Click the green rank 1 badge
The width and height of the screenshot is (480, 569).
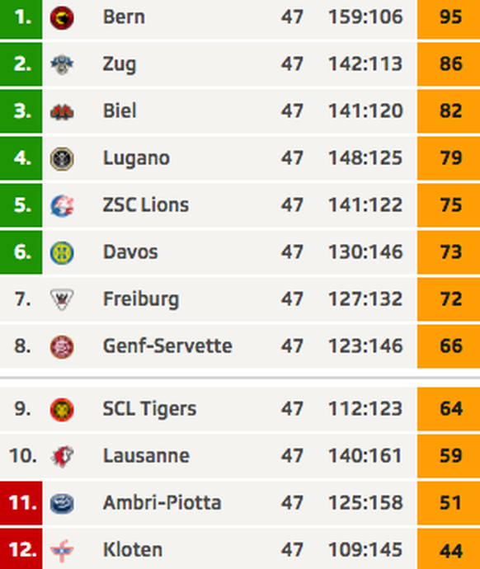click(x=21, y=17)
